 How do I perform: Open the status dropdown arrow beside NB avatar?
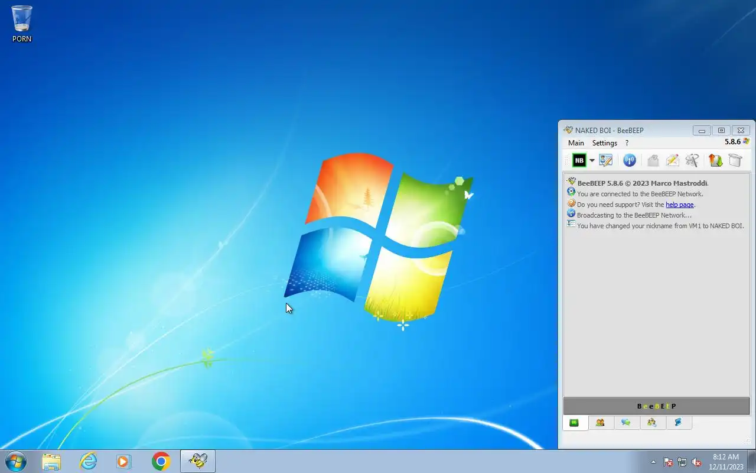(592, 161)
